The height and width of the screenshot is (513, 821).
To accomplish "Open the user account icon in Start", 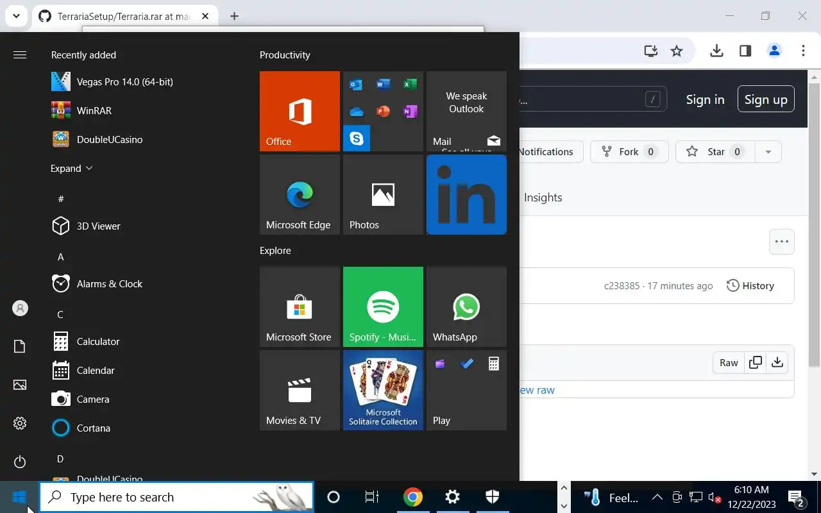I will [x=20, y=308].
